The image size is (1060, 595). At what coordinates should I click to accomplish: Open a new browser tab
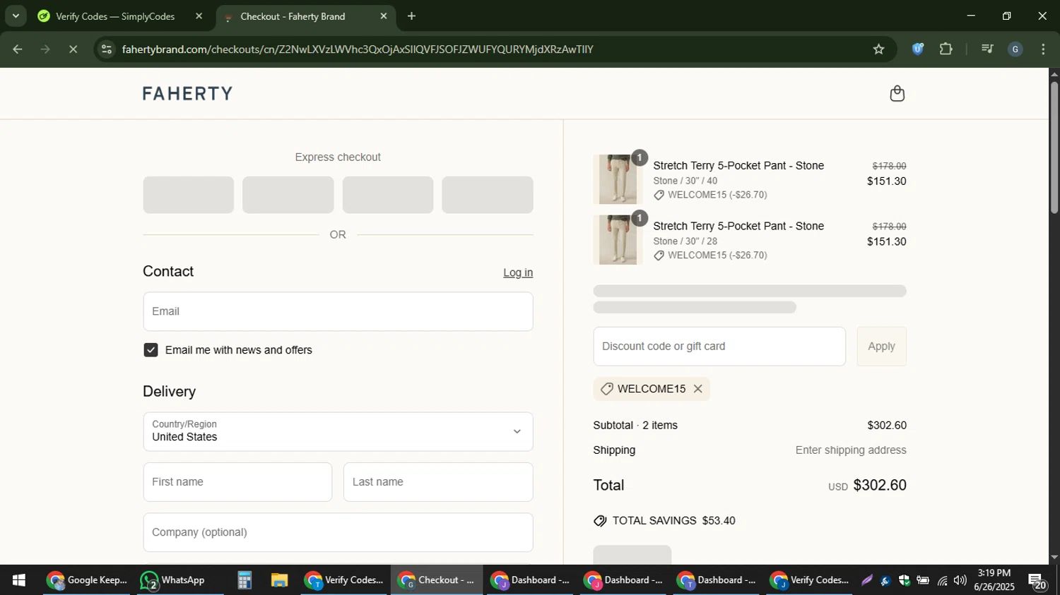pos(411,16)
